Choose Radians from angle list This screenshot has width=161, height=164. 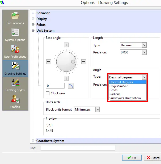pos(128,94)
